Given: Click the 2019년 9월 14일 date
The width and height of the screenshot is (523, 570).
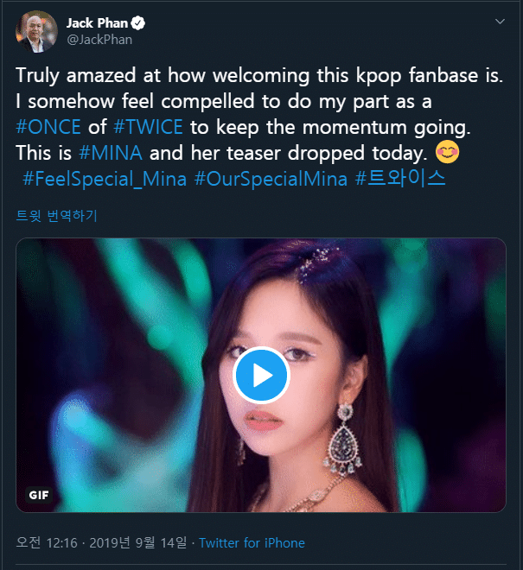Looking at the screenshot, I should point(137,543).
